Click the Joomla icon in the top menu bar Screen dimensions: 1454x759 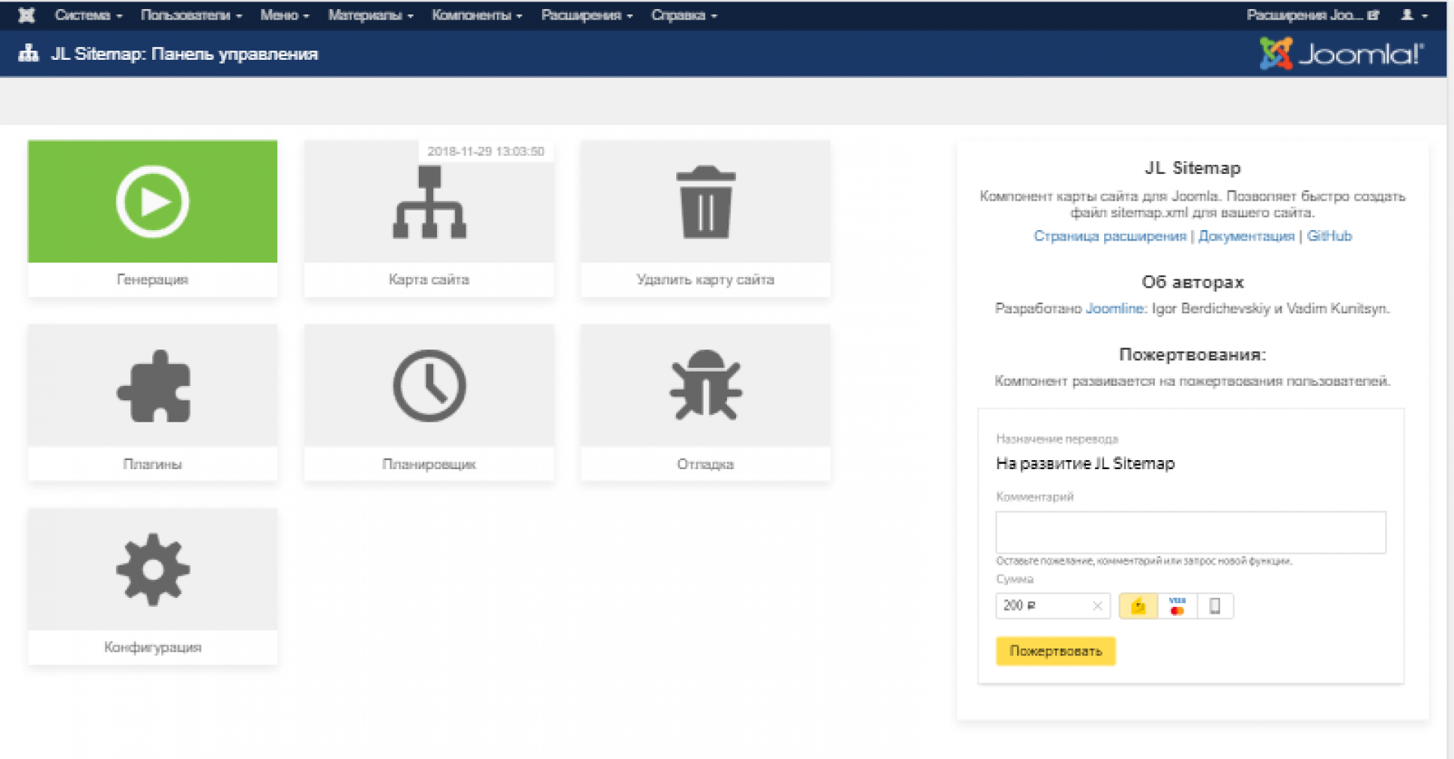(27, 15)
